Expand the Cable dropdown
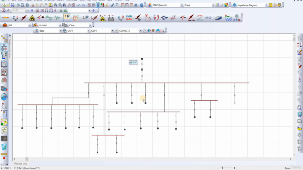The width and height of the screenshot is (303, 170). pyautogui.click(x=90, y=25)
